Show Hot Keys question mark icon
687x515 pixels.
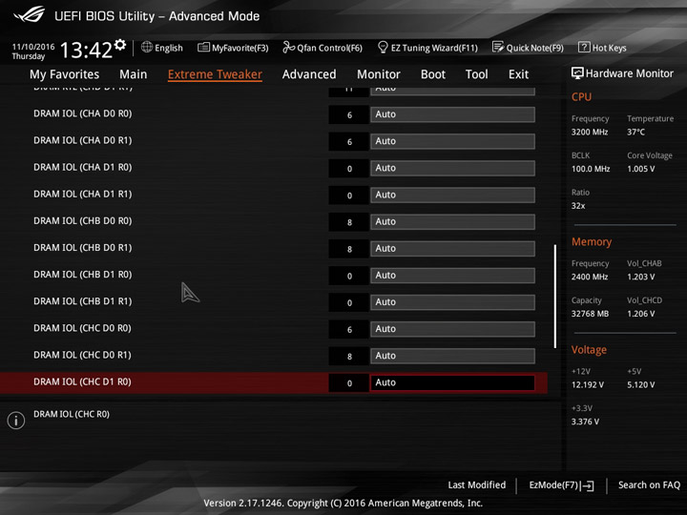point(584,47)
